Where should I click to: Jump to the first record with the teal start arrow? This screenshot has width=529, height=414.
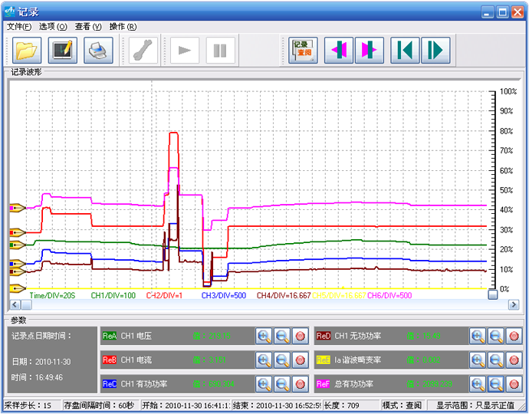pyautogui.click(x=404, y=51)
